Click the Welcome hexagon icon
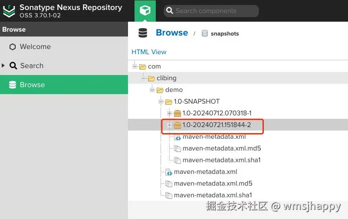The height and width of the screenshot is (219, 348). [13, 47]
